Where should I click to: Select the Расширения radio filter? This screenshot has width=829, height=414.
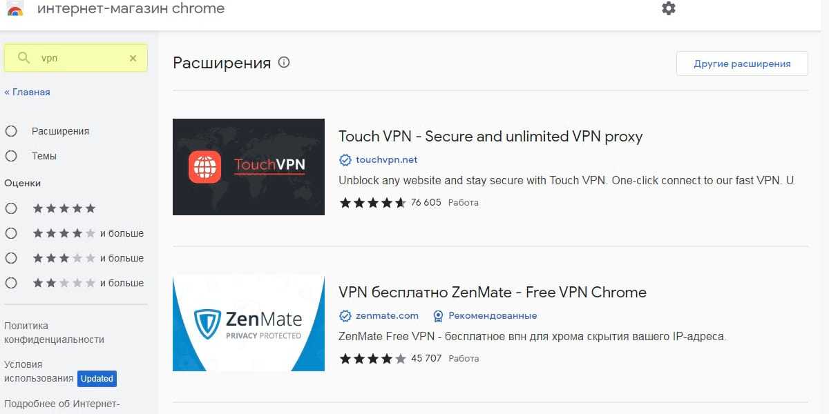click(11, 131)
